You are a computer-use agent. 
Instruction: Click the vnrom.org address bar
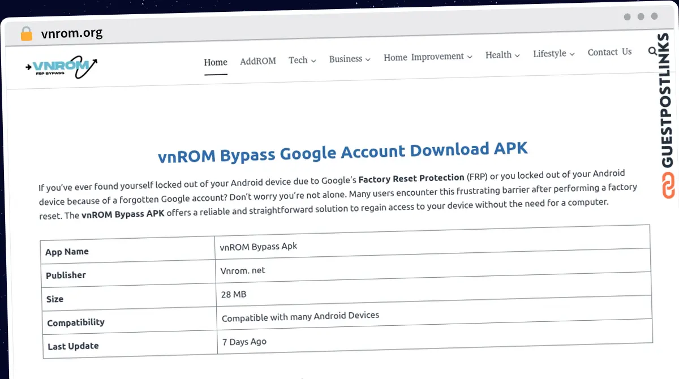(x=72, y=33)
